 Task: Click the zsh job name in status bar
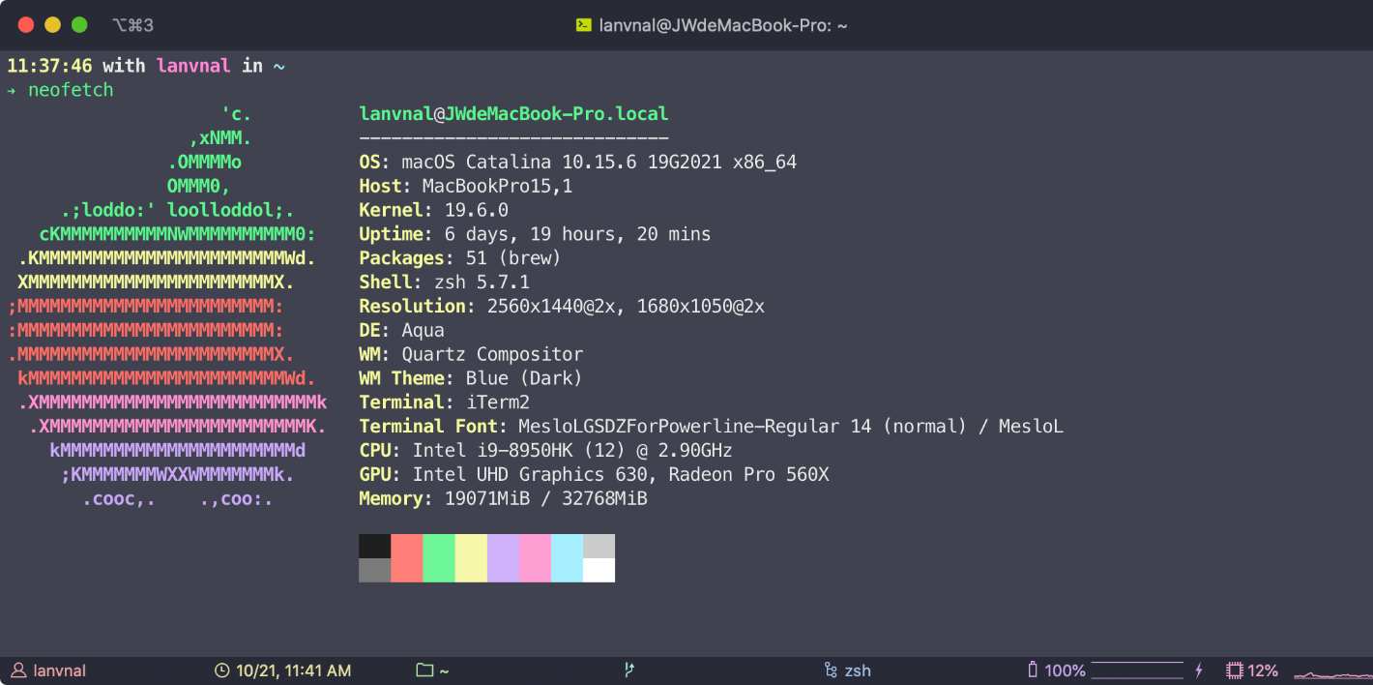click(x=858, y=670)
